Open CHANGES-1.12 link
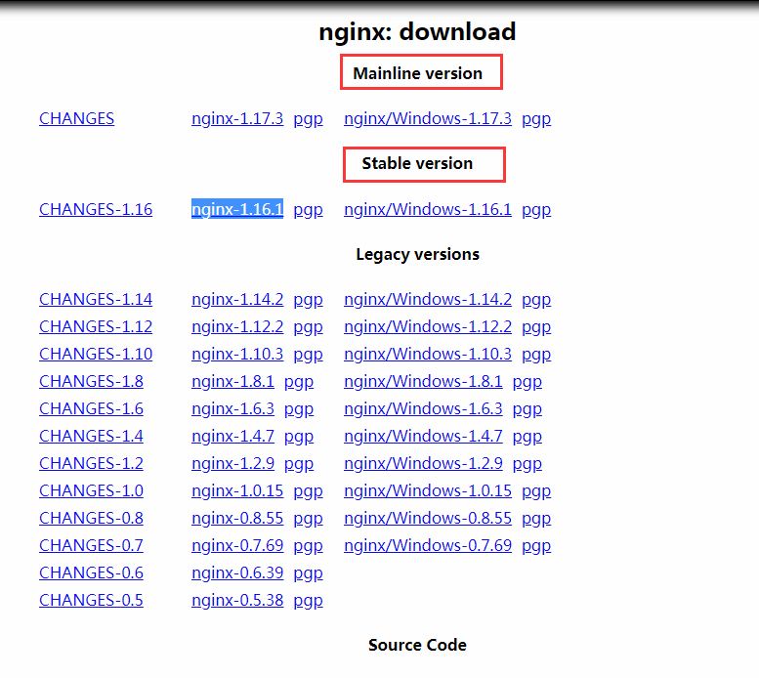The height and width of the screenshot is (678, 759). tap(96, 326)
